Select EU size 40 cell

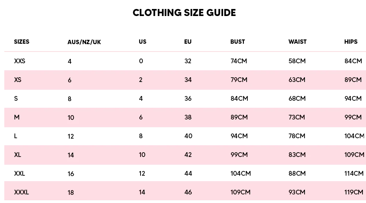coord(188,136)
